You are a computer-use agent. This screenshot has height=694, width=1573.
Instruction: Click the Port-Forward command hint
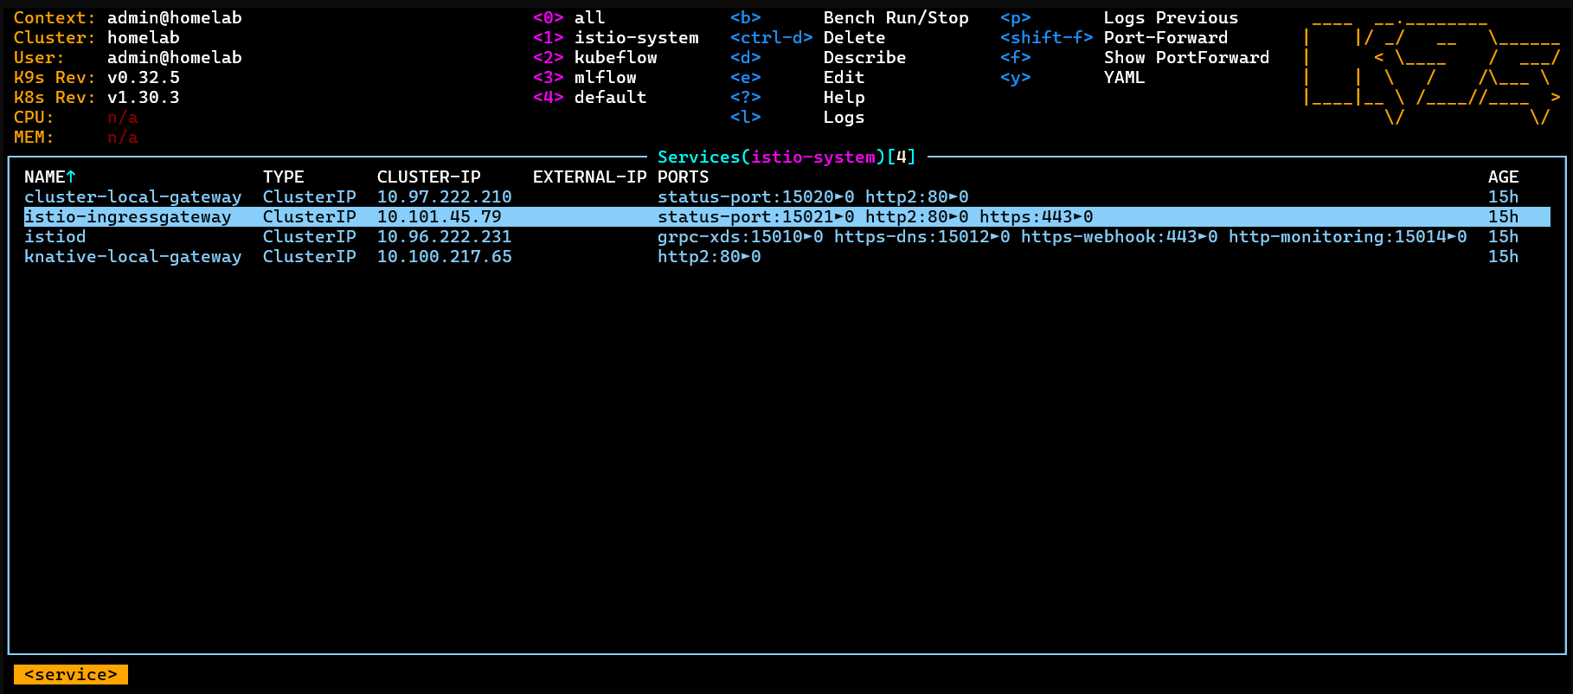(x=1166, y=38)
